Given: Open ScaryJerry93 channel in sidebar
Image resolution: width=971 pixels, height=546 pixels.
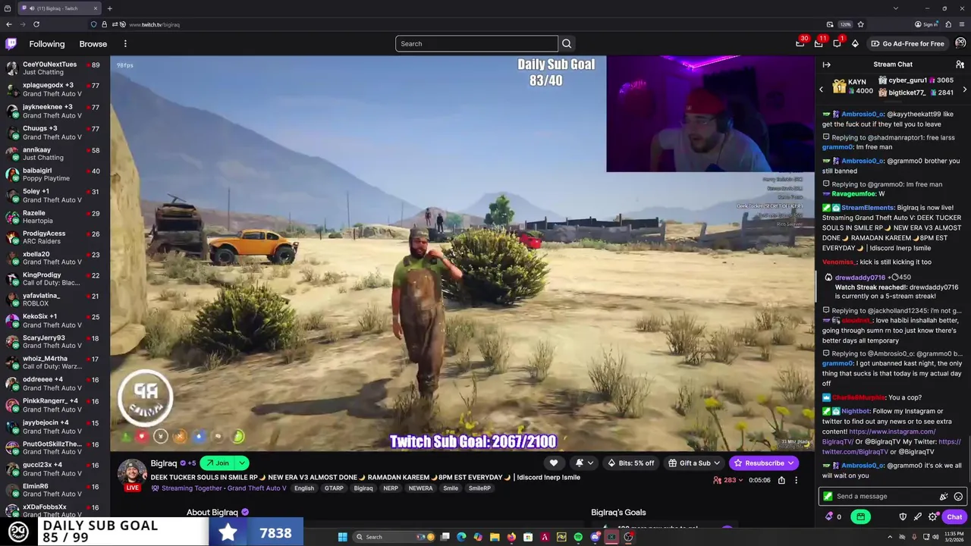Looking at the screenshot, I should [53, 342].
